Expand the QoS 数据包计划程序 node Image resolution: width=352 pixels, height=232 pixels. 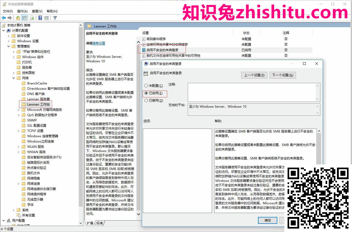pos(19,115)
